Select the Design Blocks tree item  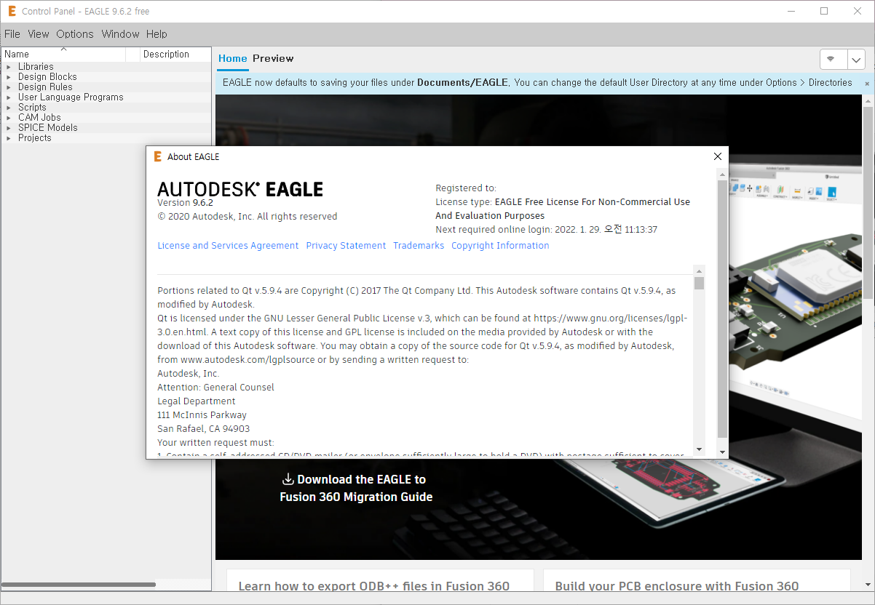click(47, 77)
